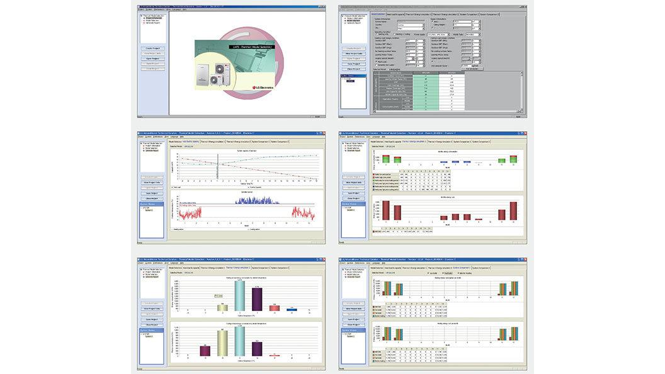Click the LATS Thermal Model Selection splash image
Viewport: 665px width, 374px height.
(x=234, y=65)
